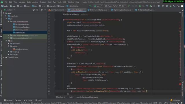Viewport: 185px width, 104px height.
Task: Toggle the read-only lock icon in status bar
Action: point(178,103)
